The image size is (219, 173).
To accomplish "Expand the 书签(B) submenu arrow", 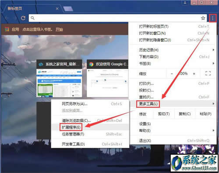I will 213,63.
